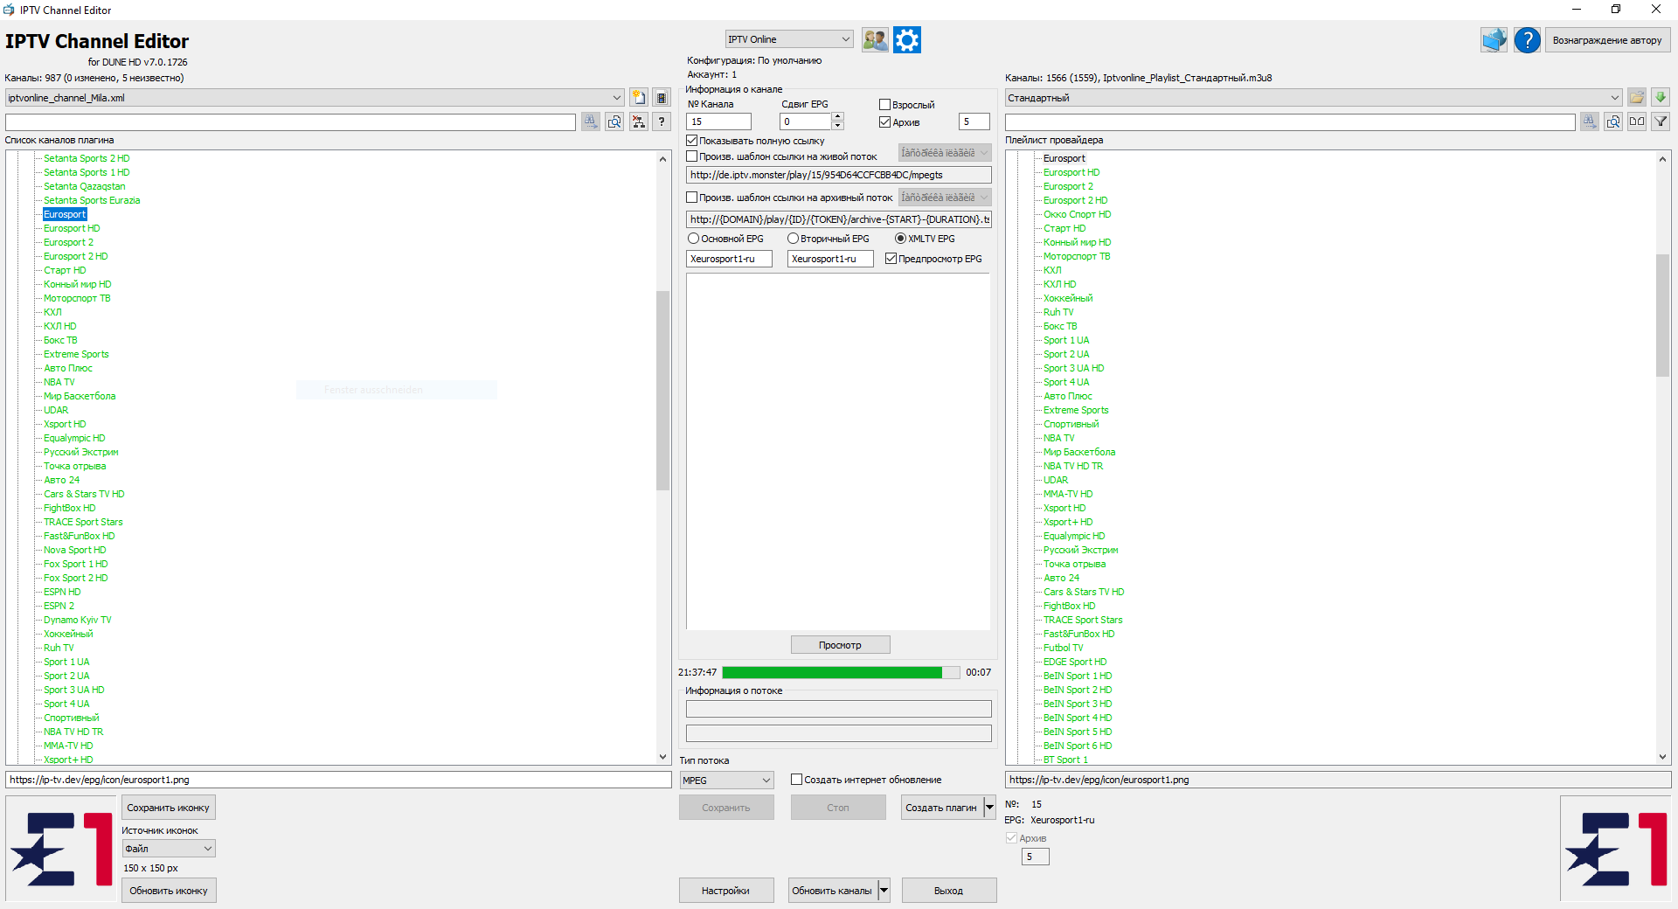Open the MPEG stream type dropdown
1678x909 pixels.
[x=727, y=781]
